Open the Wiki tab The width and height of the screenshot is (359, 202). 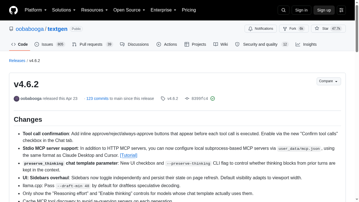[x=221, y=44]
